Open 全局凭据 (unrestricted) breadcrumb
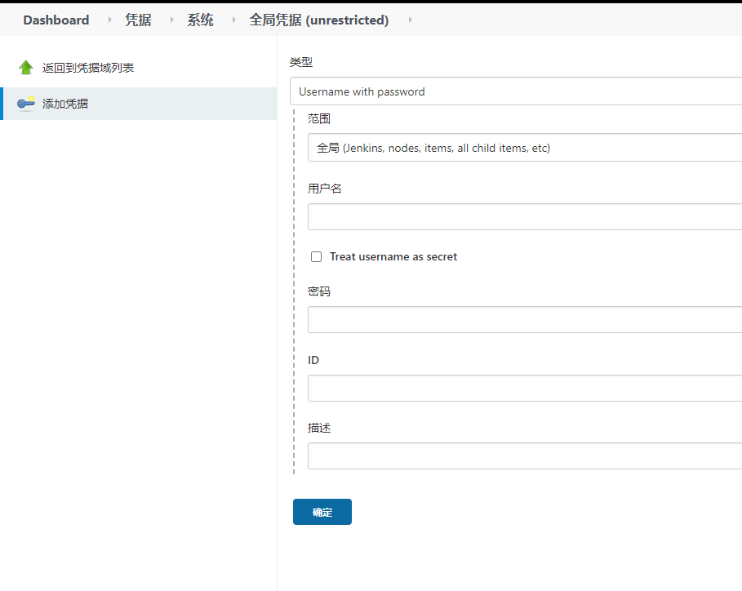The image size is (742, 591). (318, 20)
